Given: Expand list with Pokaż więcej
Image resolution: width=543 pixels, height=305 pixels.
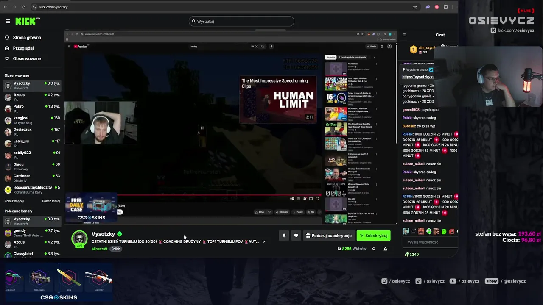Looking at the screenshot, I should point(14,201).
